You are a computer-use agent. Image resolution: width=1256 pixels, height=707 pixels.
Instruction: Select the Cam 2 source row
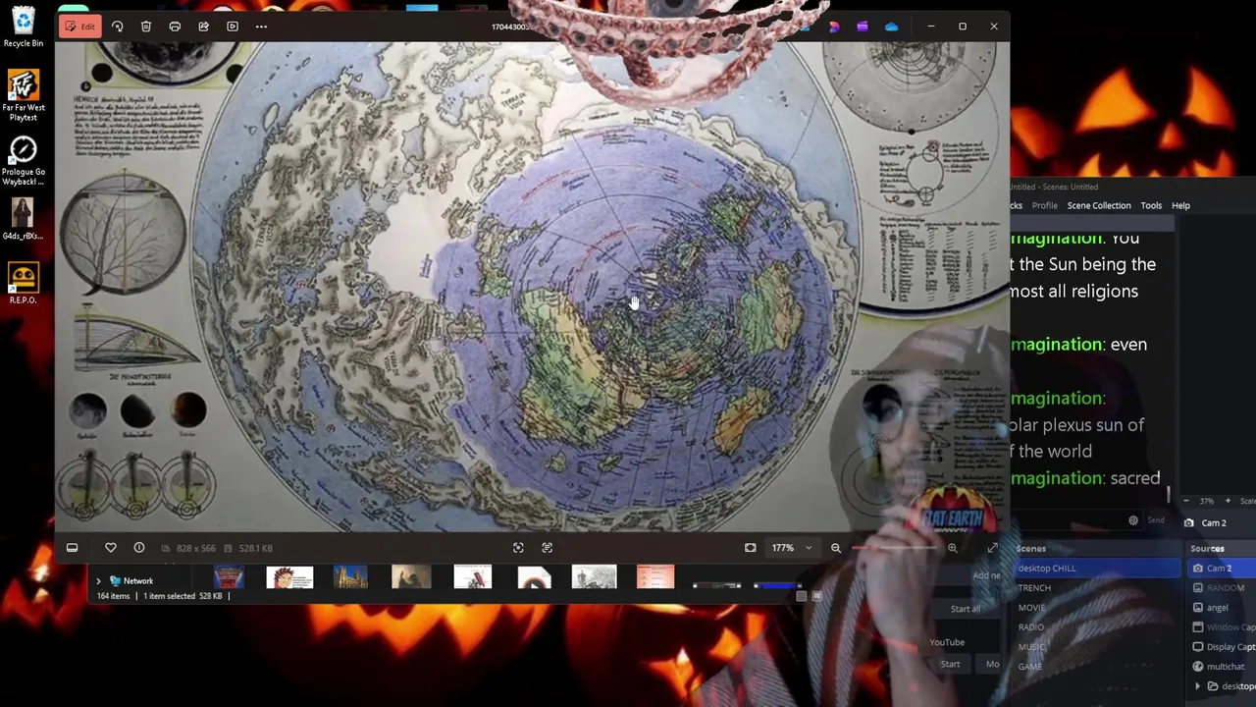point(1221,569)
